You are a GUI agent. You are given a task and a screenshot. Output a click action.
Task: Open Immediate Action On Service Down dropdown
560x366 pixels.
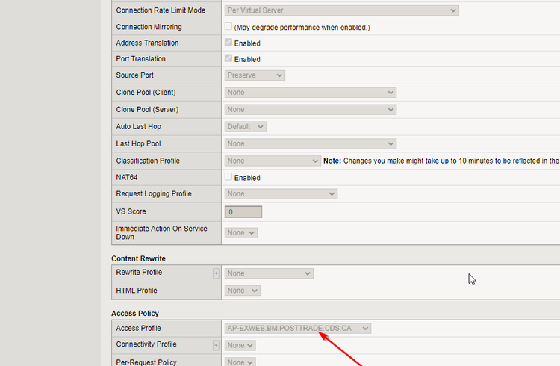click(241, 233)
